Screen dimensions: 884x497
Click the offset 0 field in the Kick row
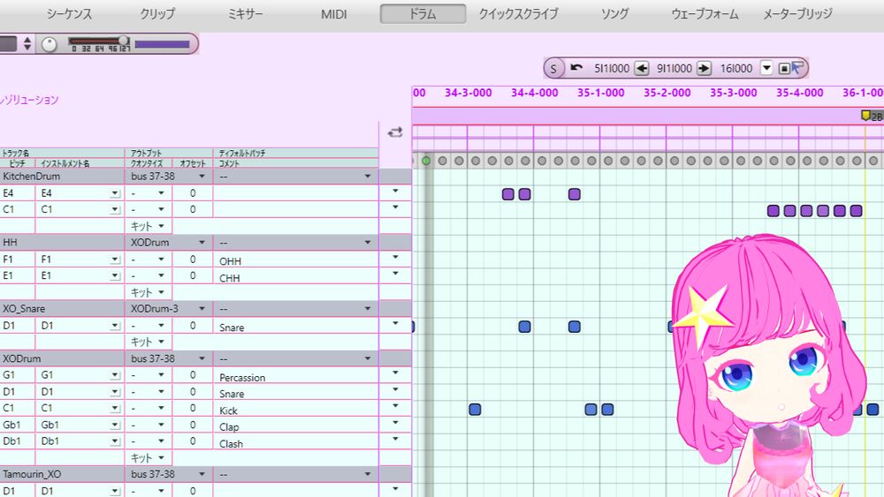click(193, 408)
